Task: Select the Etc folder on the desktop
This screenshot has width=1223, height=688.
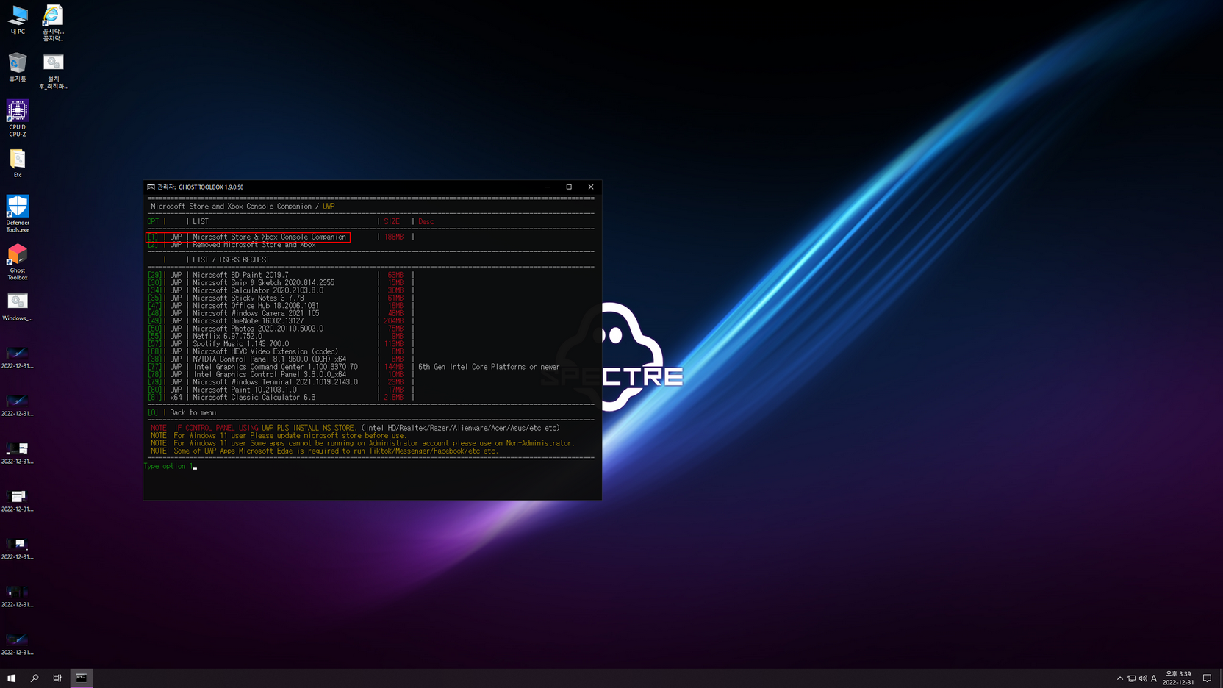Action: (x=18, y=163)
